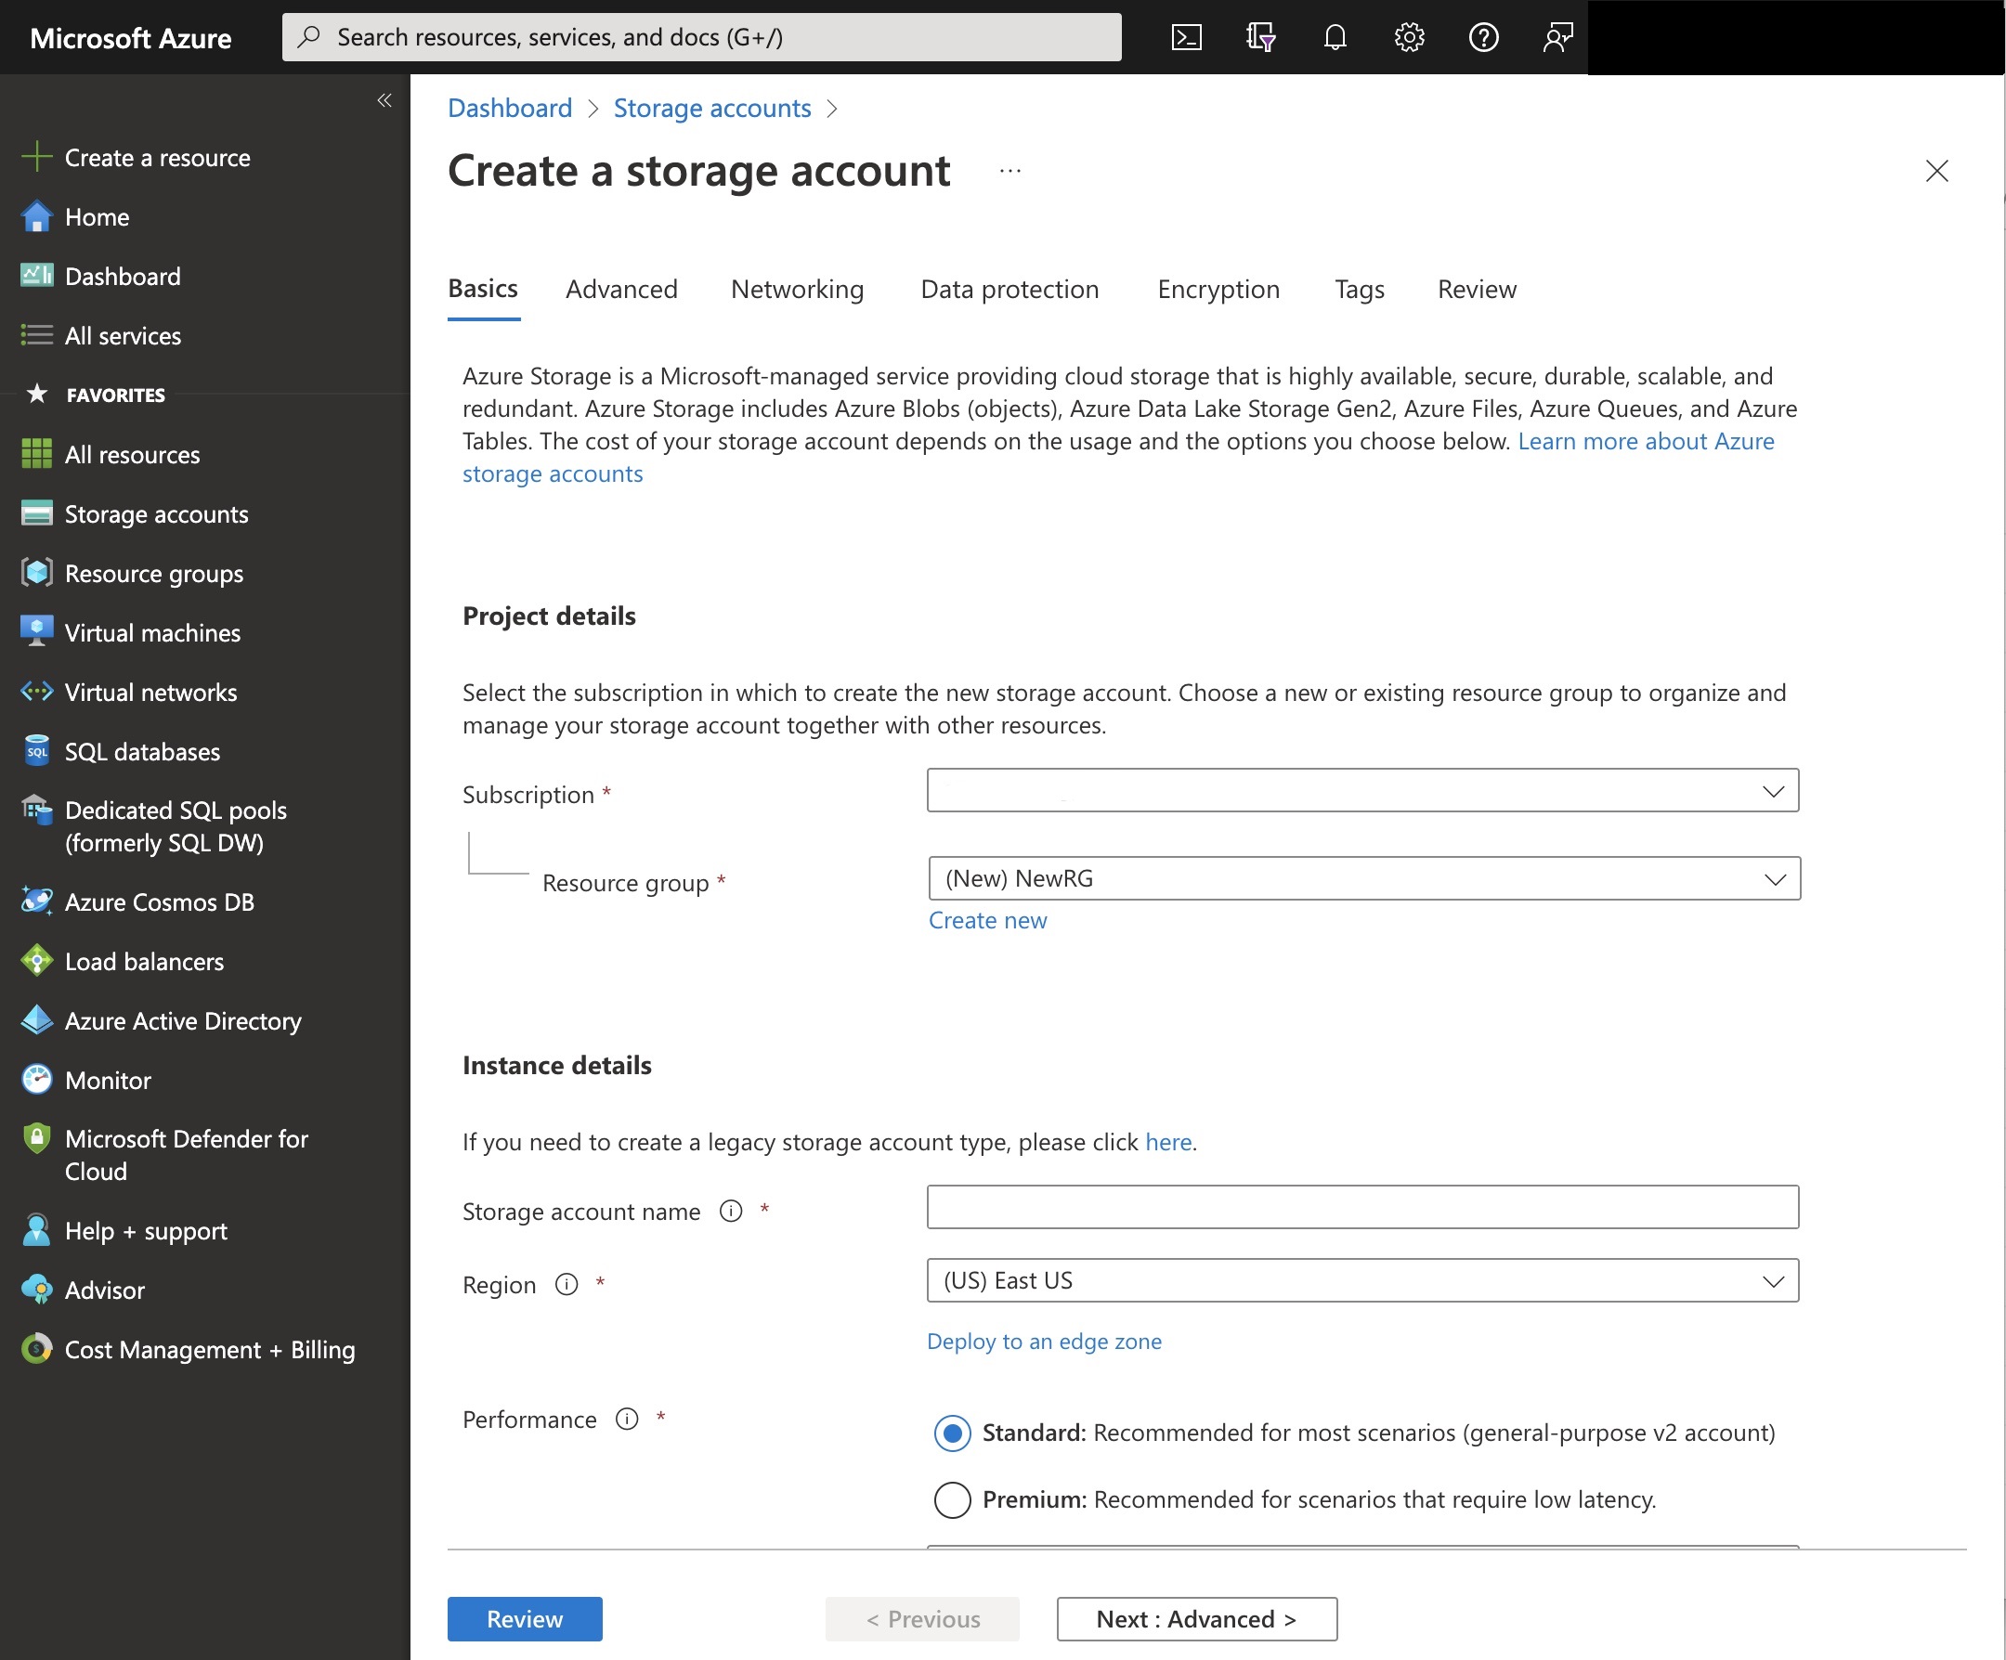
Task: Switch to the Networking tab
Action: click(797, 290)
